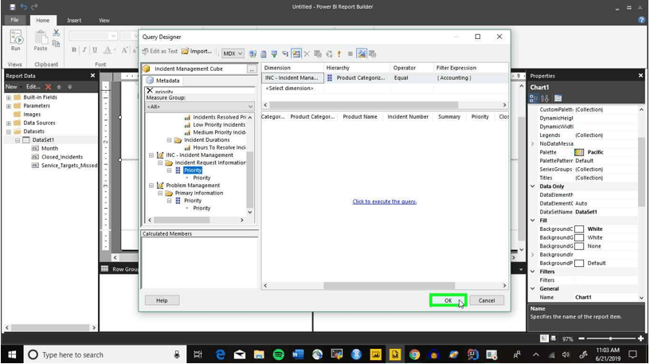The height and width of the screenshot is (364, 650).
Task: Select the Closed_Incidents field under DataSet1
Action: 62,157
